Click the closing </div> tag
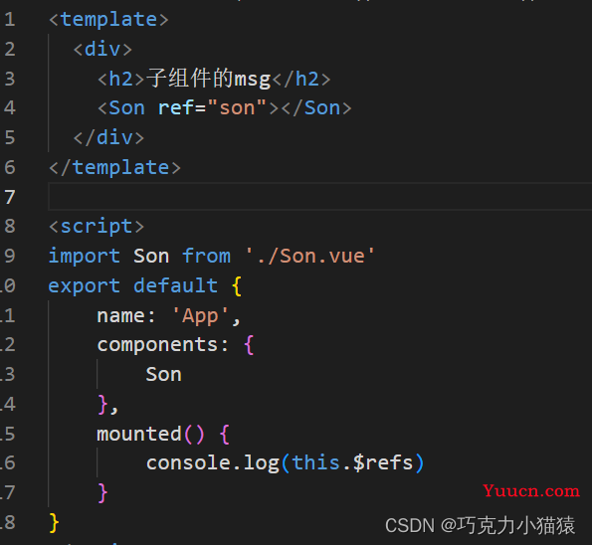Viewport: 592px width, 545px height. coord(108,137)
